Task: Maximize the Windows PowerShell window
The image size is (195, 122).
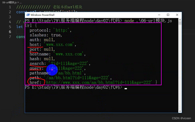Action: tap(168, 15)
